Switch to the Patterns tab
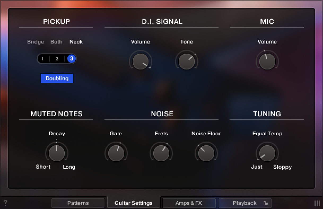This screenshot has width=323, height=209. (78, 203)
